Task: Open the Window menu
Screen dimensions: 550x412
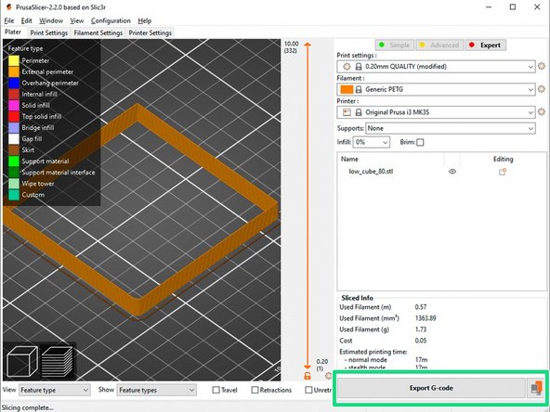Action: click(x=51, y=20)
